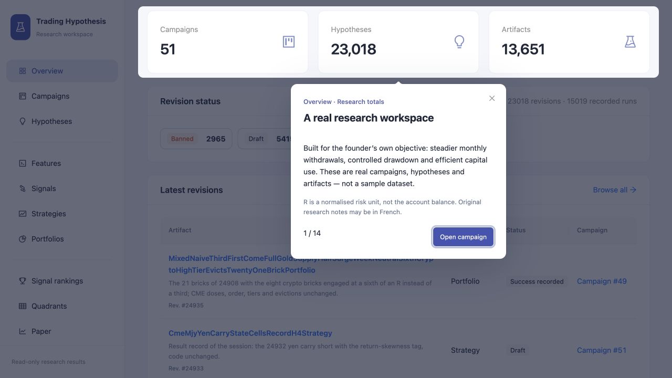Select the Draft status chip

(265, 139)
